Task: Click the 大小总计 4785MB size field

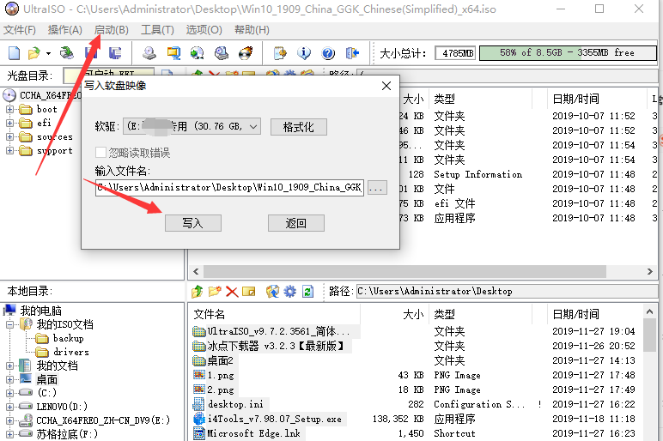Action: click(x=456, y=53)
